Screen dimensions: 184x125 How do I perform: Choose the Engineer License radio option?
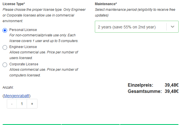point(5,47)
